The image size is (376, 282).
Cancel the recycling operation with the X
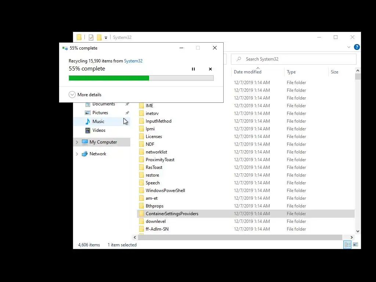tap(210, 69)
